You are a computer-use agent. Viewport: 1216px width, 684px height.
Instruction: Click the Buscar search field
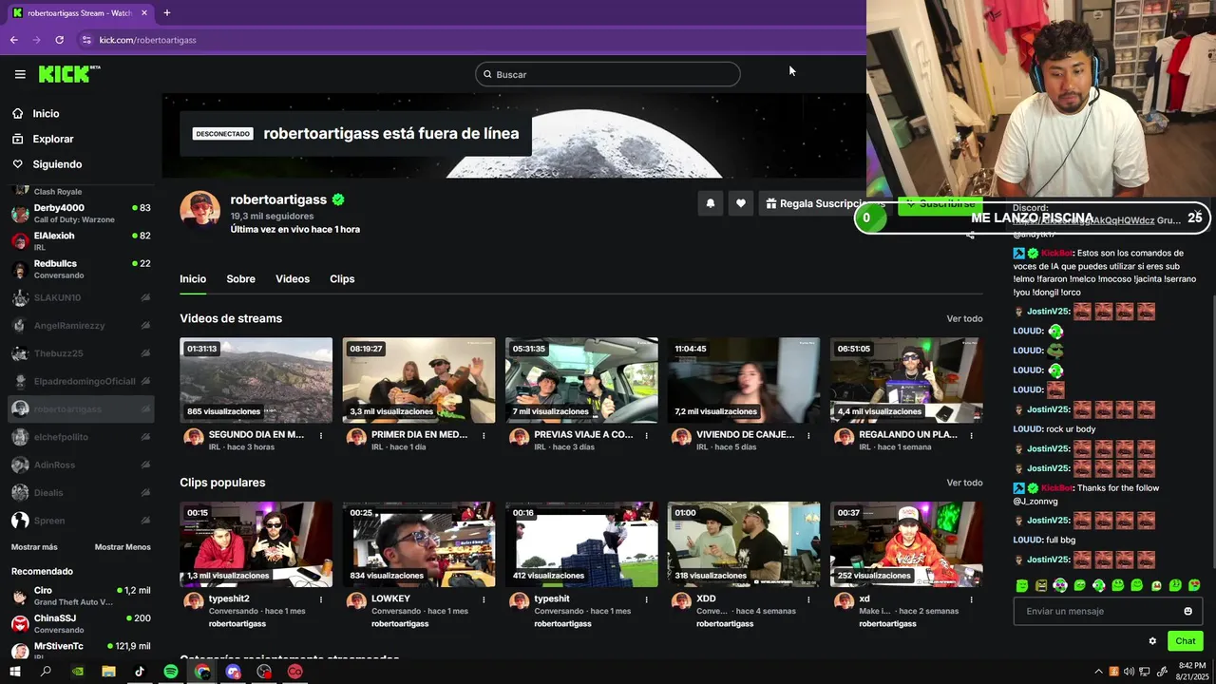(608, 74)
